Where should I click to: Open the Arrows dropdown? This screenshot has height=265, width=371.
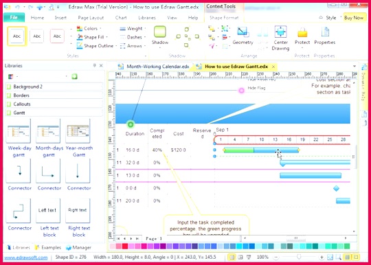[133, 46]
